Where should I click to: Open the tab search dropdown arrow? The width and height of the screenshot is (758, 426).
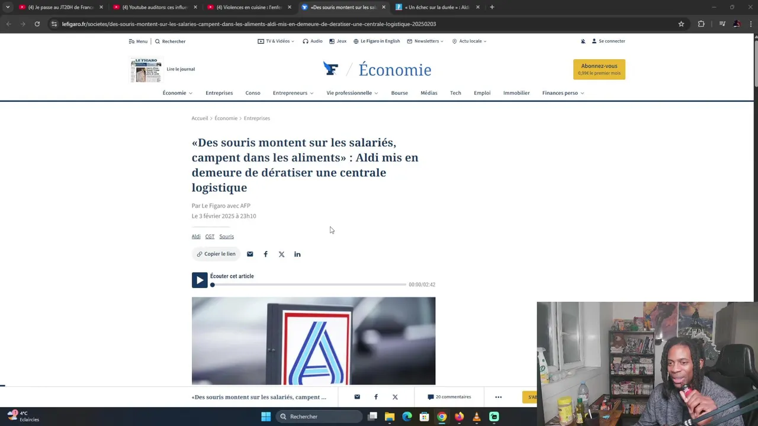[x=7, y=7]
